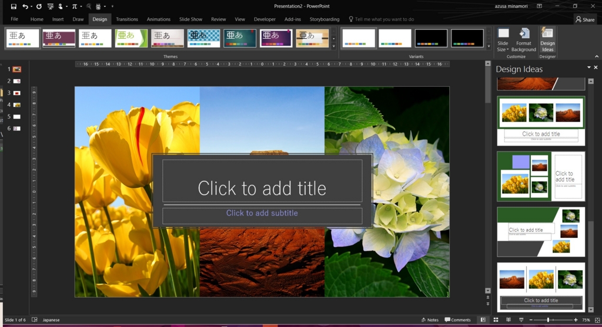Image resolution: width=602 pixels, height=327 pixels.
Task: Switch to the Insert tab
Action: click(58, 19)
